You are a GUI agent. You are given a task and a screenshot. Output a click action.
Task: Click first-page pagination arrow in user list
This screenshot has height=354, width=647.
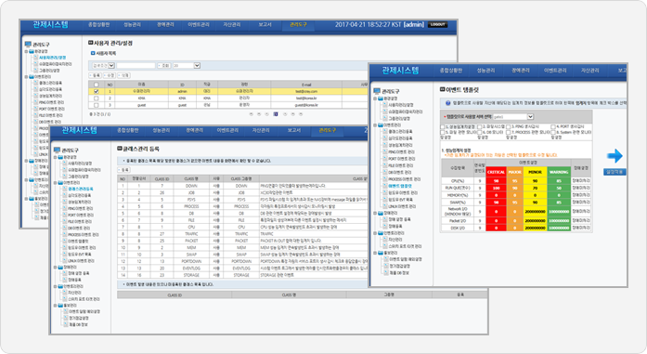point(251,114)
